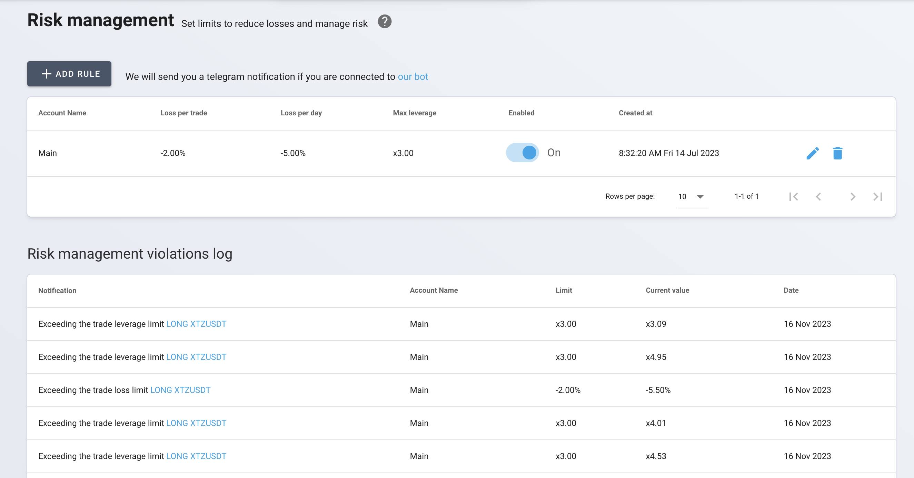Click the Date column header in violations log
Viewport: 914px width, 478px height.
coord(791,290)
